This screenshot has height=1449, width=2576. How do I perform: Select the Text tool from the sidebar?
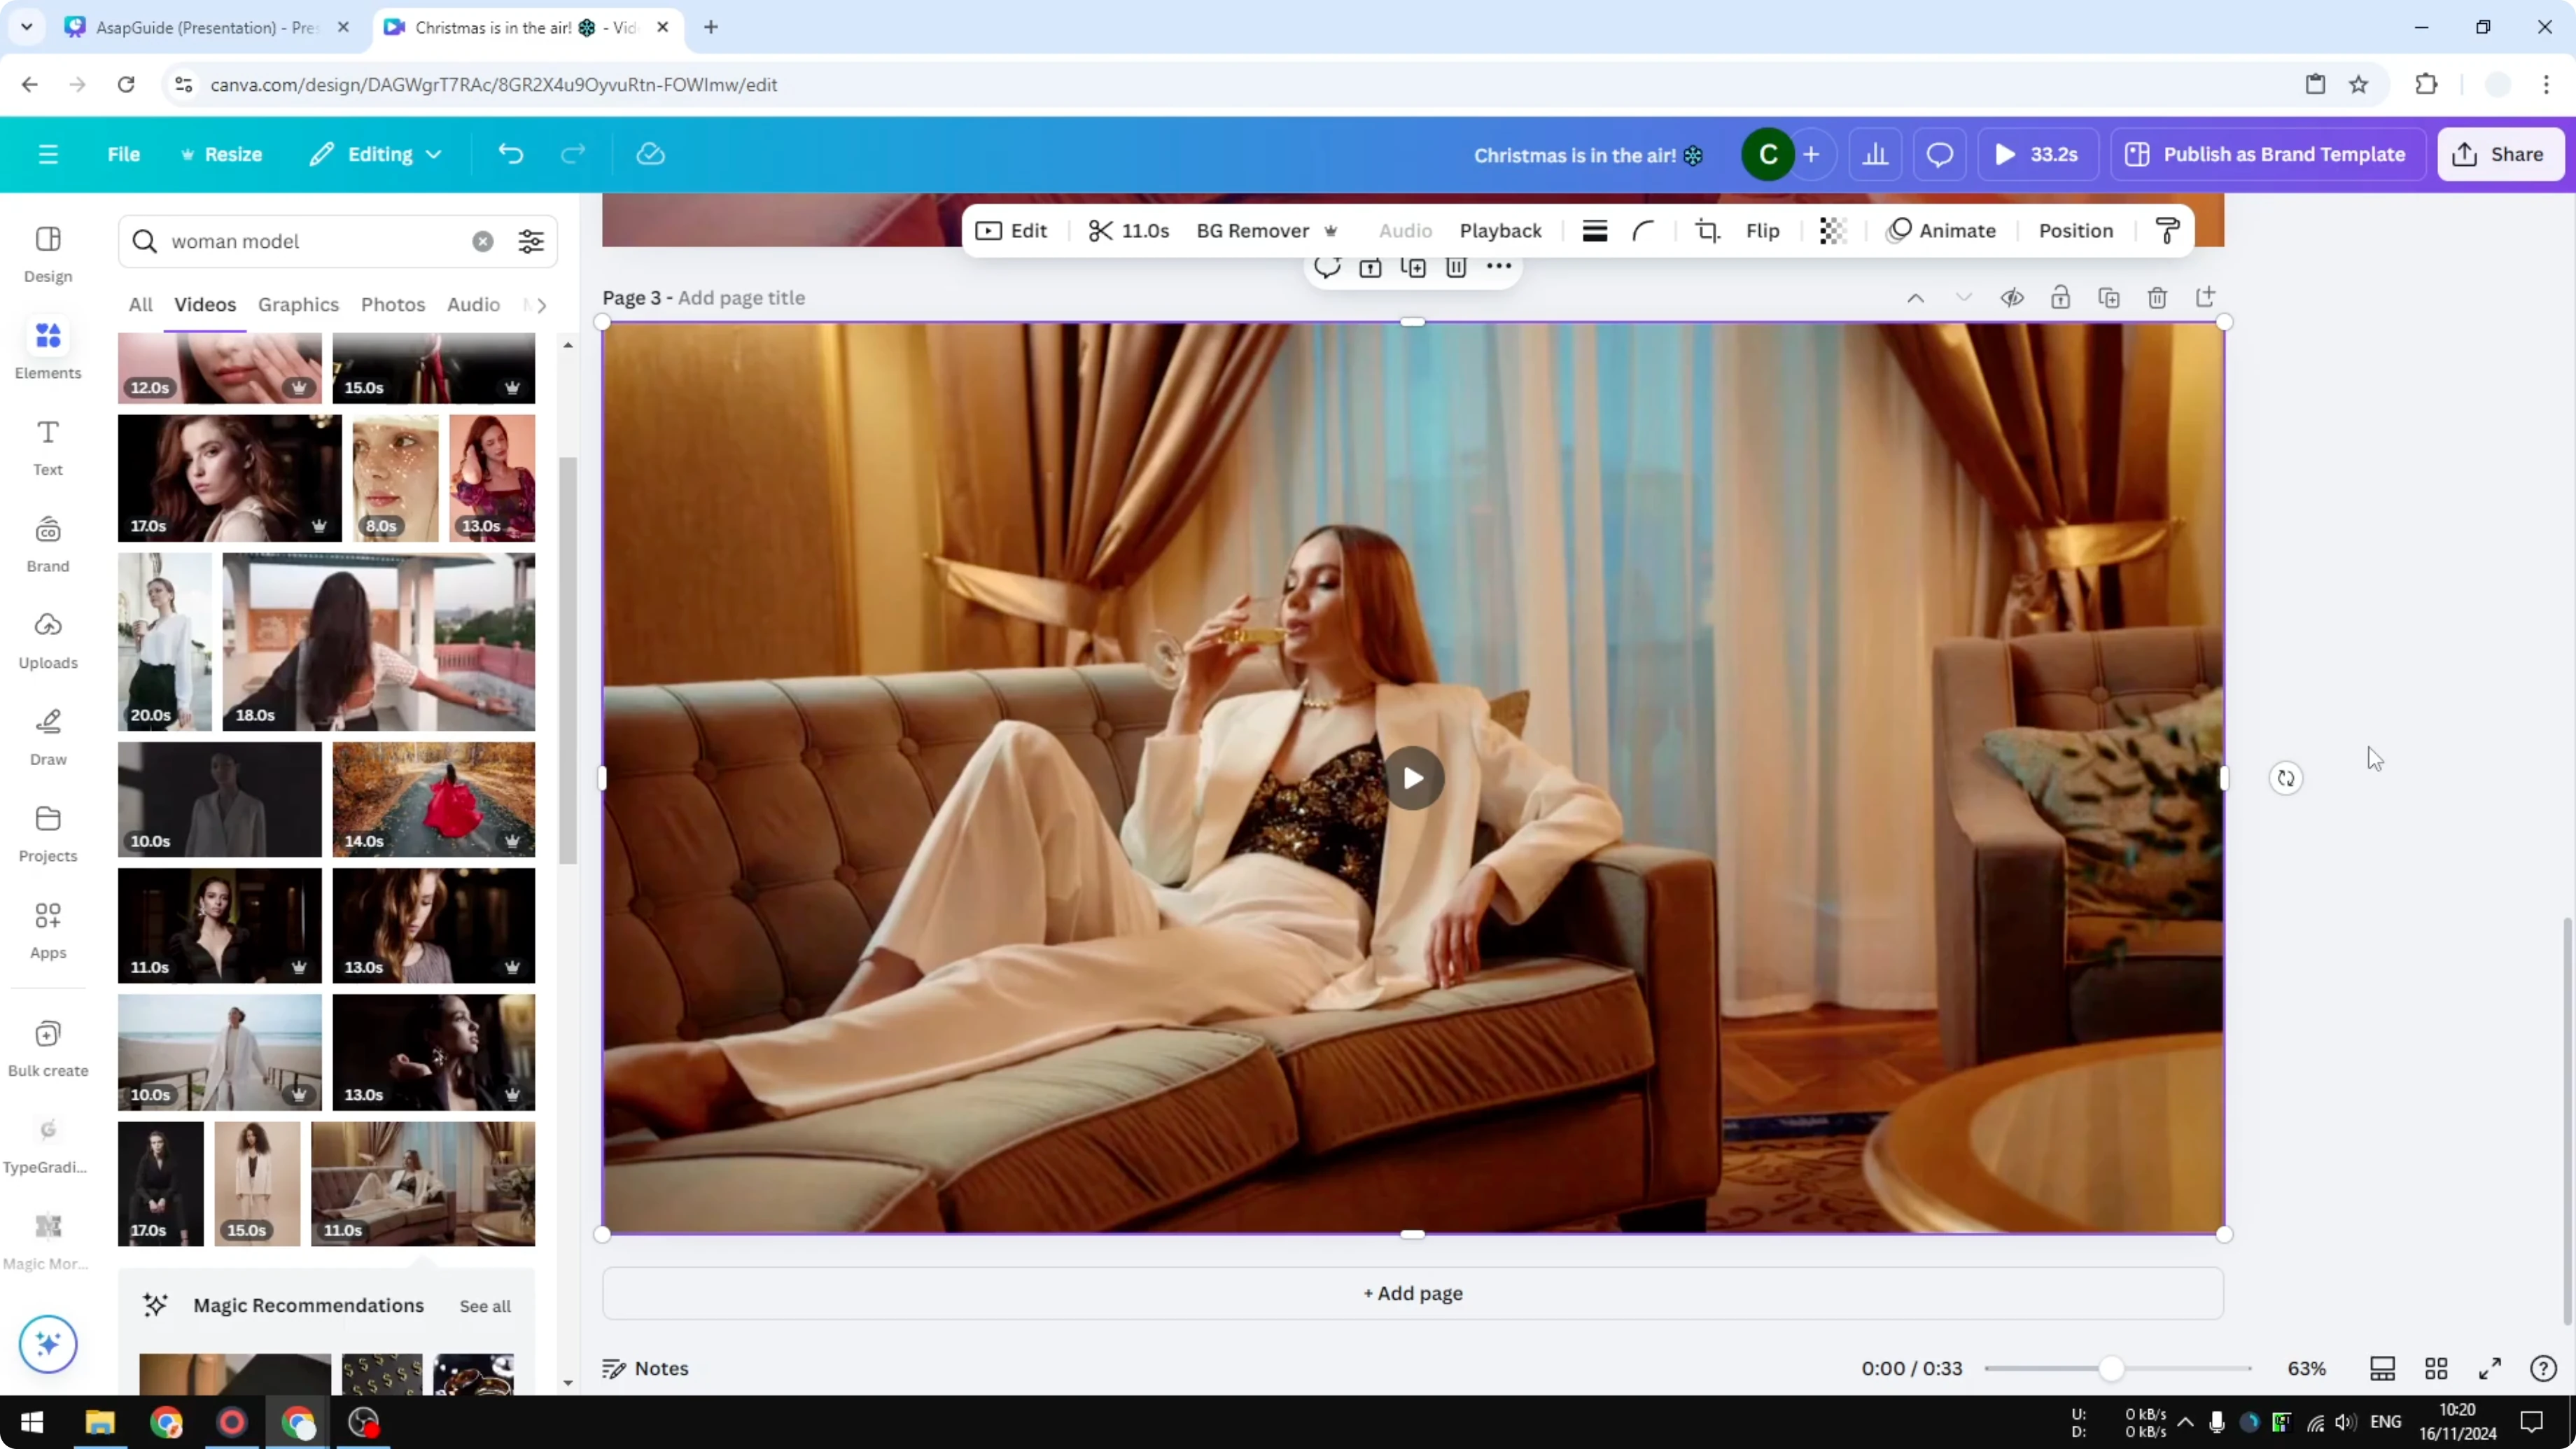[46, 445]
